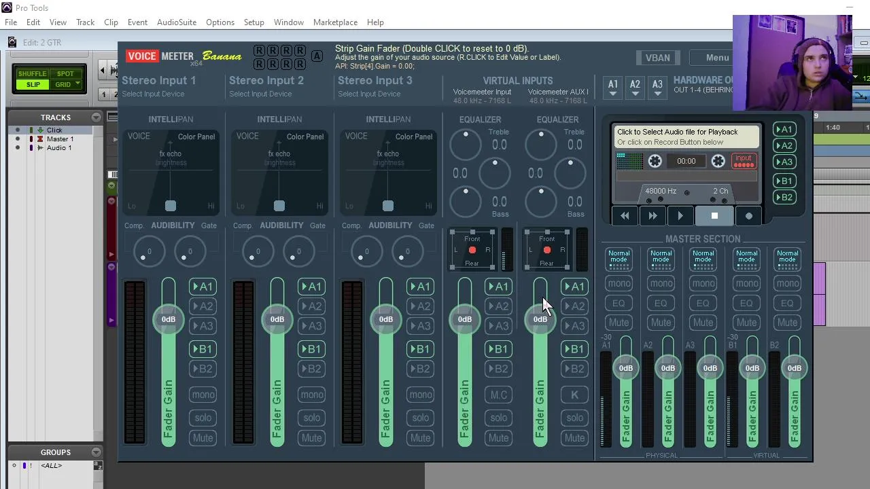
Task: Toggle Normal mode on bus A1
Action: 619,258
